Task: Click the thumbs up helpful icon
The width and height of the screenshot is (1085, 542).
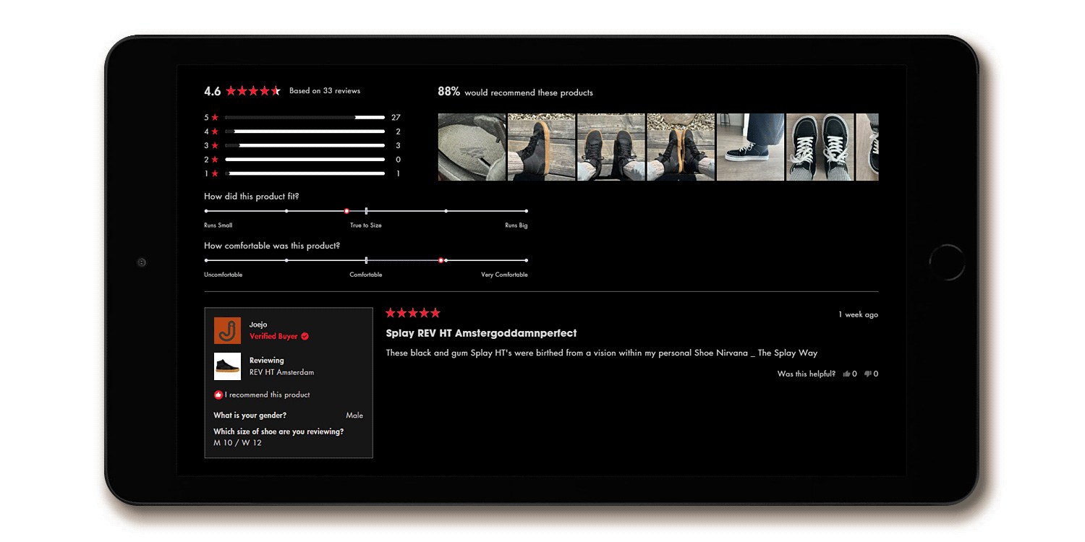Action: [846, 374]
